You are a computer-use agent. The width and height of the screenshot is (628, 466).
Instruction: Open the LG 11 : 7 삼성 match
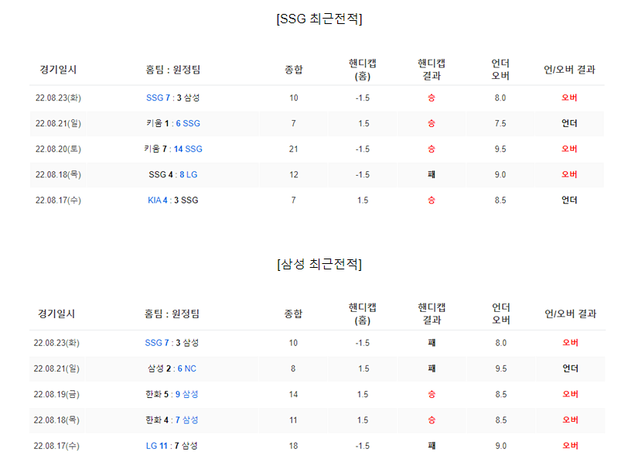click(x=172, y=446)
